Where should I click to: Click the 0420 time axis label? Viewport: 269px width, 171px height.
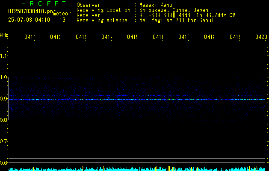pyautogui.click(x=261, y=37)
